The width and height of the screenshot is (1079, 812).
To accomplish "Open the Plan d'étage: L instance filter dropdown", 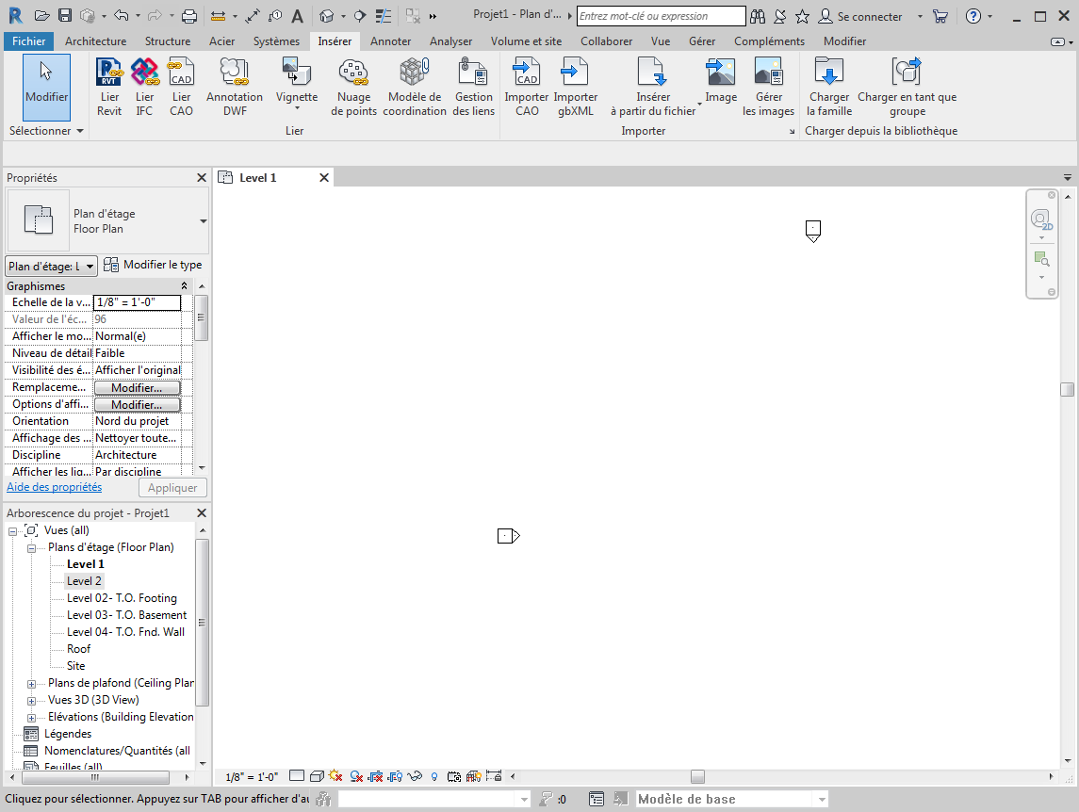I will coord(52,267).
